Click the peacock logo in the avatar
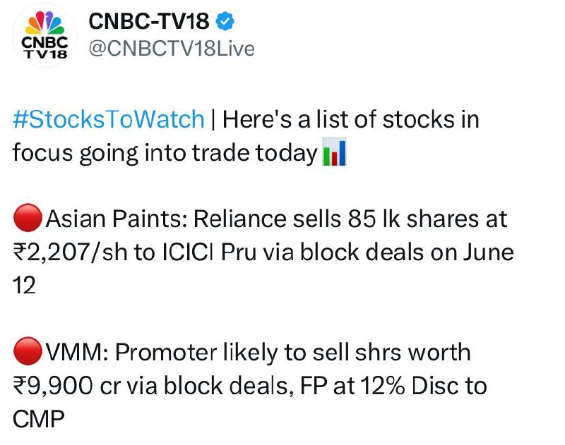This screenshot has width=565, height=445. pos(44,23)
